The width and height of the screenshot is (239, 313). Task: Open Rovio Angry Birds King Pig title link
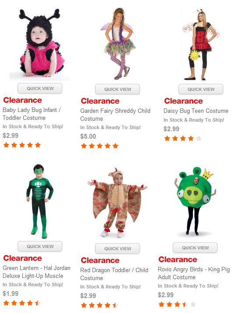pyautogui.click(x=194, y=273)
